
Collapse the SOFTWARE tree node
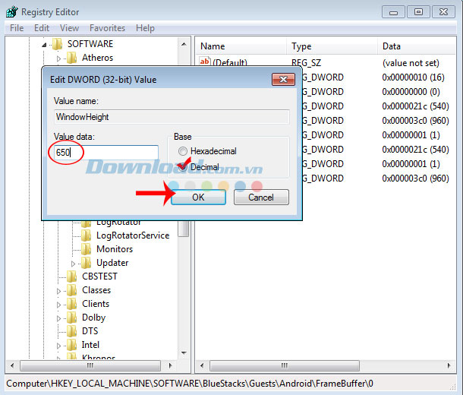point(44,45)
